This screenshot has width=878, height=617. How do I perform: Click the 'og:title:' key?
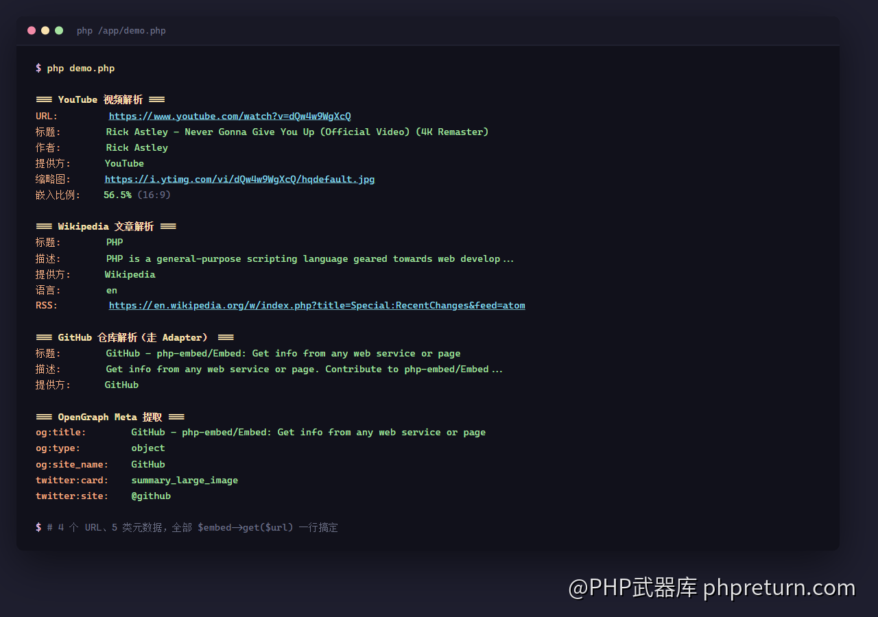61,433
